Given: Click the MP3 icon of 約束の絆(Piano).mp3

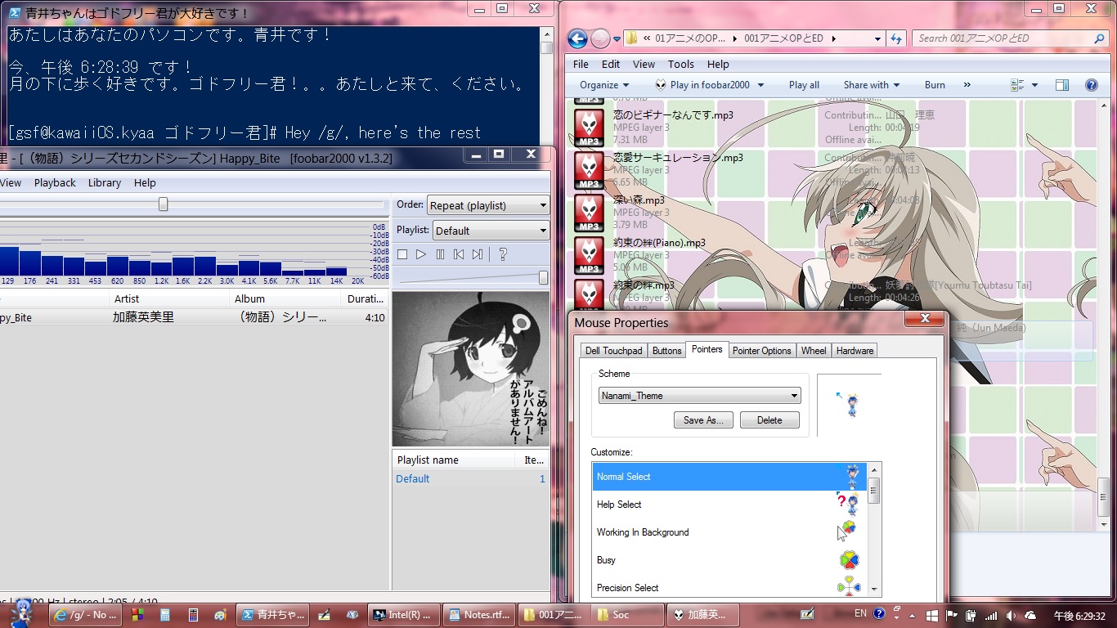Looking at the screenshot, I should pyautogui.click(x=589, y=255).
